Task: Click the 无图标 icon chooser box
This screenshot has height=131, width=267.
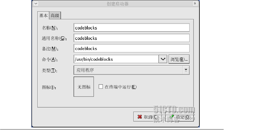Action: (x=84, y=87)
